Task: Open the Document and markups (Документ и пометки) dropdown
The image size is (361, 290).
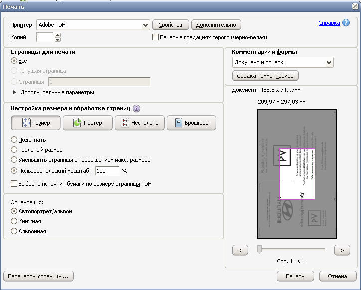Action: (x=283, y=62)
